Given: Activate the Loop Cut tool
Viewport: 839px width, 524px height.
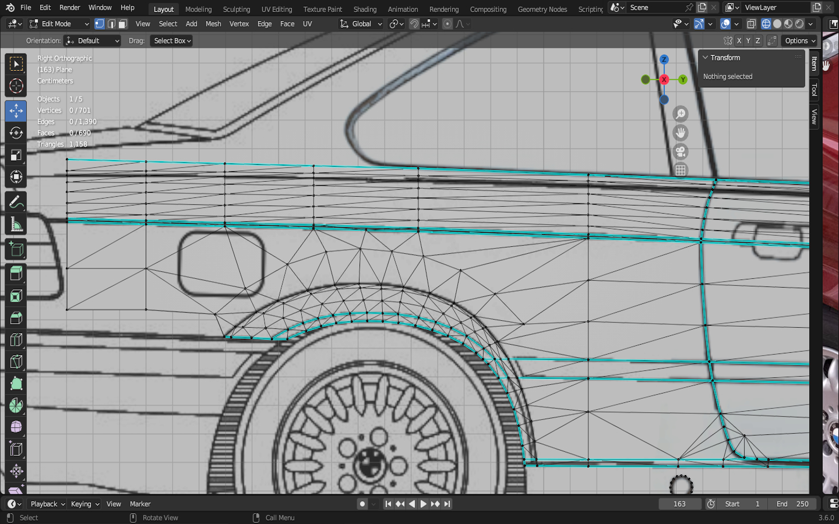Looking at the screenshot, I should 16,340.
